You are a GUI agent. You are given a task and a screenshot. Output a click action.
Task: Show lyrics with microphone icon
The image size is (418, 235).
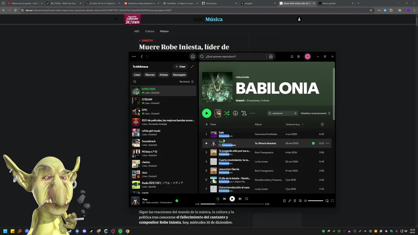pyautogui.click(x=289, y=201)
